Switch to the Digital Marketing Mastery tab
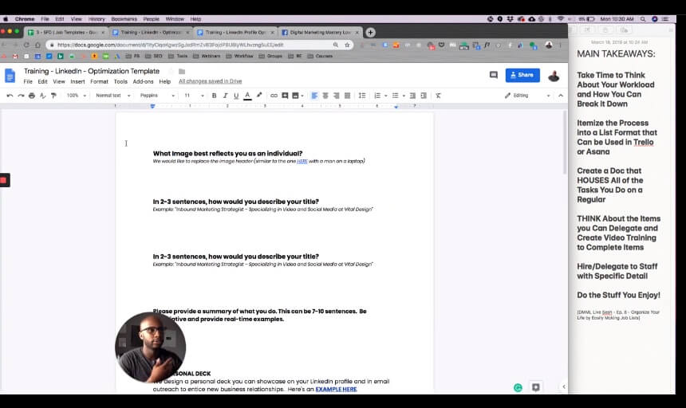The image size is (686, 408). click(x=320, y=33)
